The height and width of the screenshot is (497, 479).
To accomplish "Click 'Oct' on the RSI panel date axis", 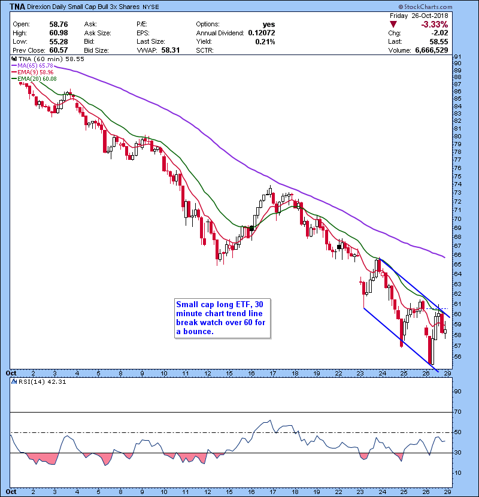I will [x=11, y=492].
